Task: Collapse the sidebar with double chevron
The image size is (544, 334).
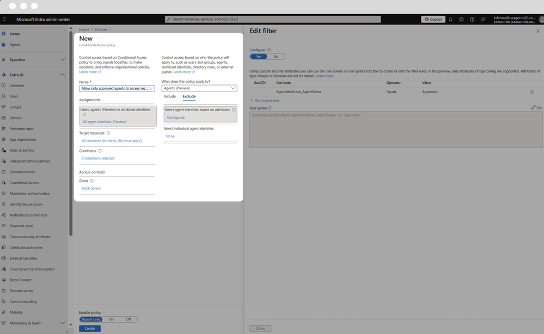Action: coord(68,332)
